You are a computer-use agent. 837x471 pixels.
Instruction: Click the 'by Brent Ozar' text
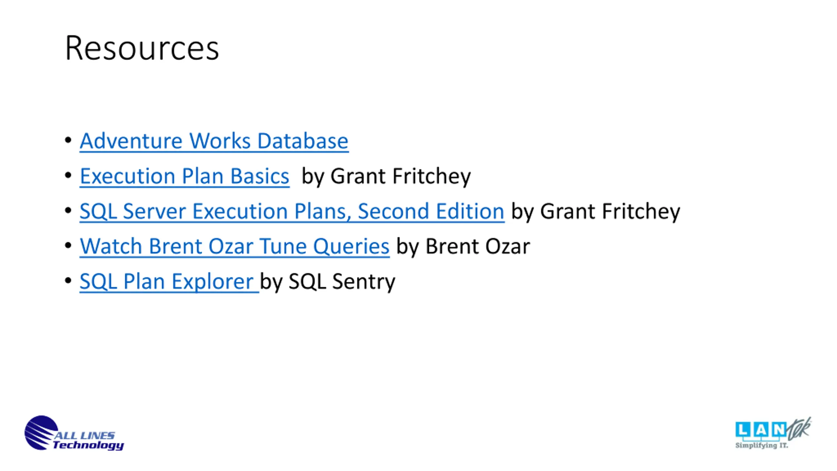point(463,247)
